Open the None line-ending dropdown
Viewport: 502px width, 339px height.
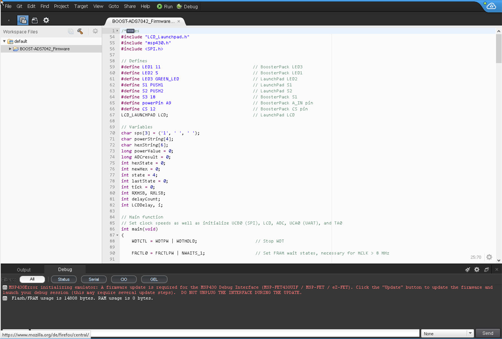(447, 333)
